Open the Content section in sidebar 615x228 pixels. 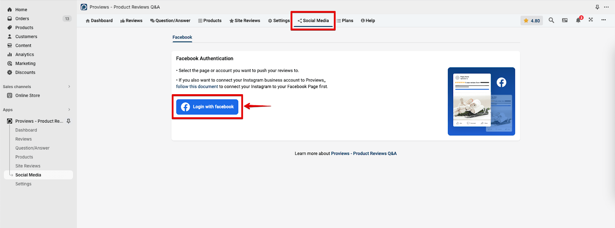click(x=23, y=45)
